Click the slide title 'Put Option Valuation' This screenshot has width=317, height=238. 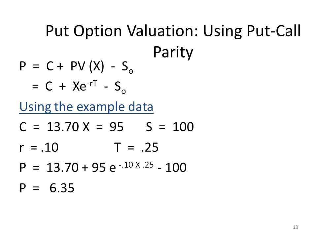pos(122,31)
